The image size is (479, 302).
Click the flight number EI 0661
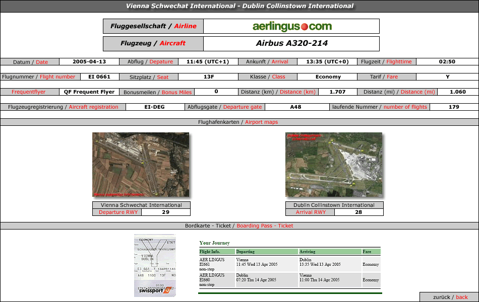pos(99,77)
